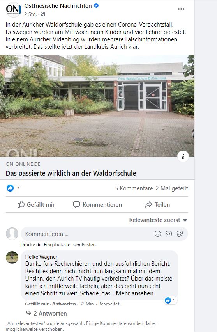Viewport: 217px width, 332px height.
Task: Expand '2 Antworten' replies
Action: point(46,313)
